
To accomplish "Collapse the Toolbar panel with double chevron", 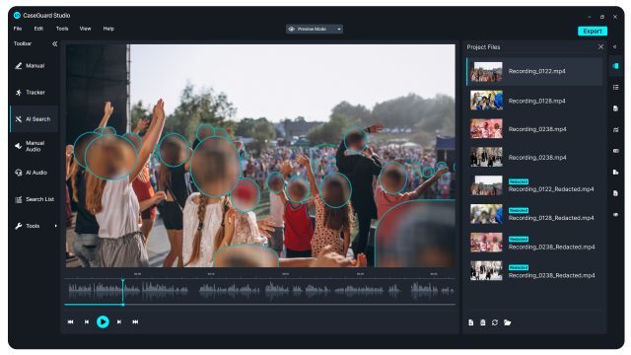I will (55, 43).
